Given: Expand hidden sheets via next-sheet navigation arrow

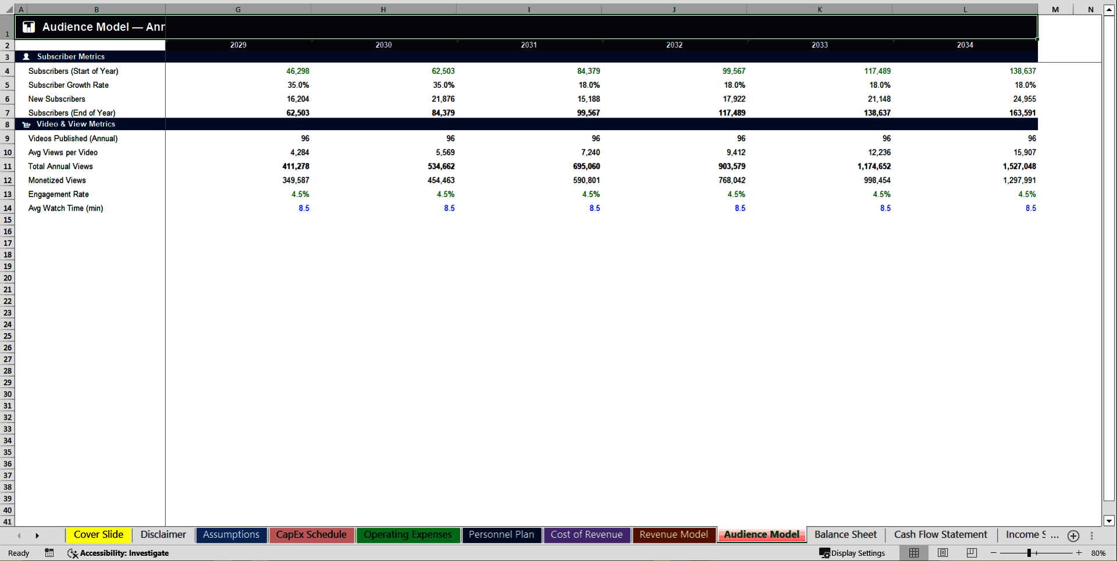Looking at the screenshot, I should point(37,535).
